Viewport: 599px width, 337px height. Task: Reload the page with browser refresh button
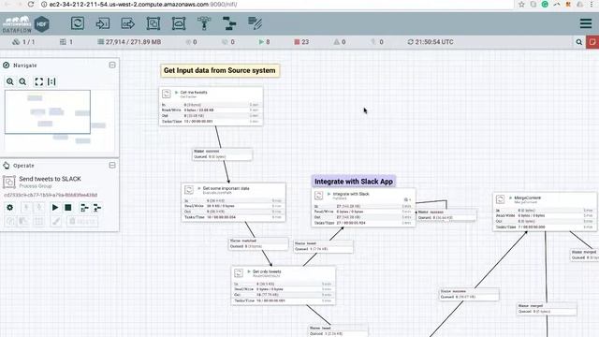(x=31, y=4)
